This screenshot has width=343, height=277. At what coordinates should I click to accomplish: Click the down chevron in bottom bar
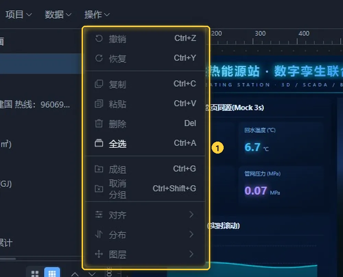pyautogui.click(x=92, y=274)
